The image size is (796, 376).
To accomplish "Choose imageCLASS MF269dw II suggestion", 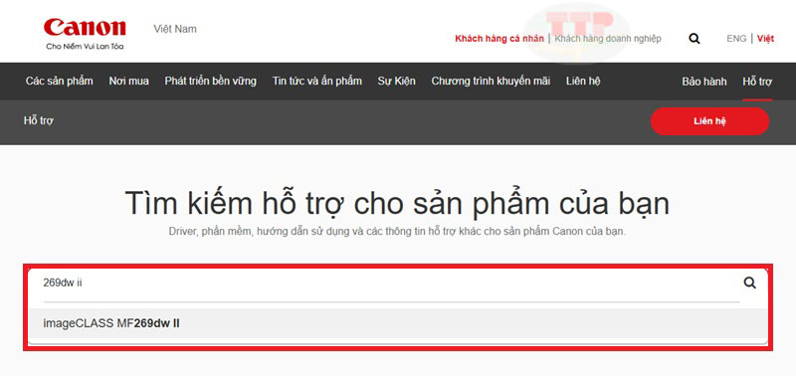I will (397, 323).
